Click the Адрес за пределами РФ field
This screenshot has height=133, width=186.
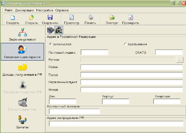[x=116, y=124]
